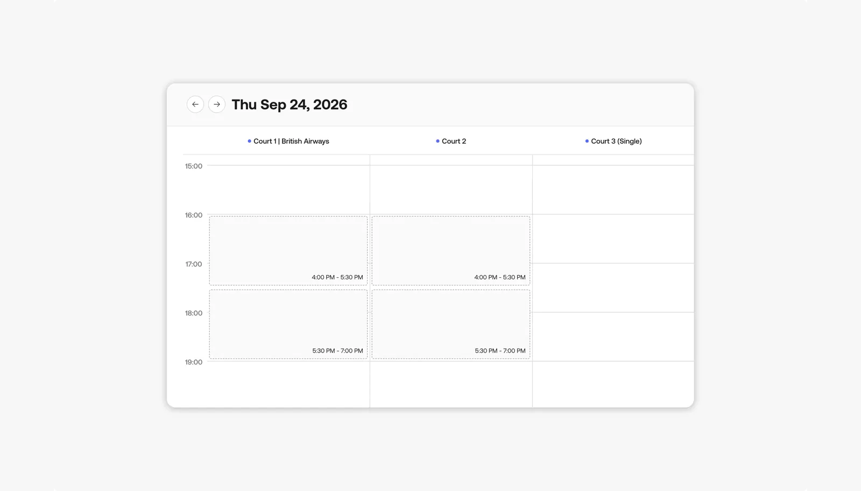Click the 18:00 time label
The height and width of the screenshot is (491, 861).
point(194,313)
